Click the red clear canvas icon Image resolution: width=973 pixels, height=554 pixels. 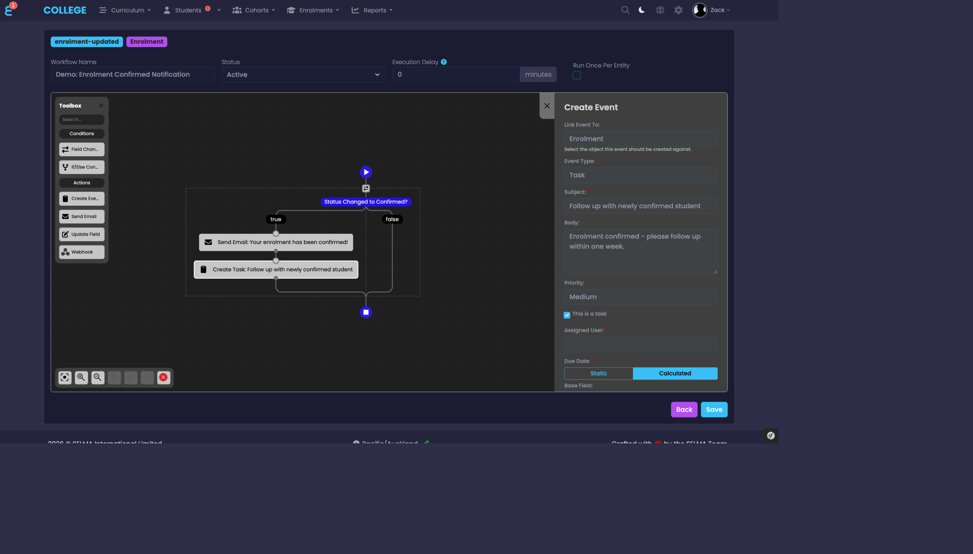click(x=163, y=377)
